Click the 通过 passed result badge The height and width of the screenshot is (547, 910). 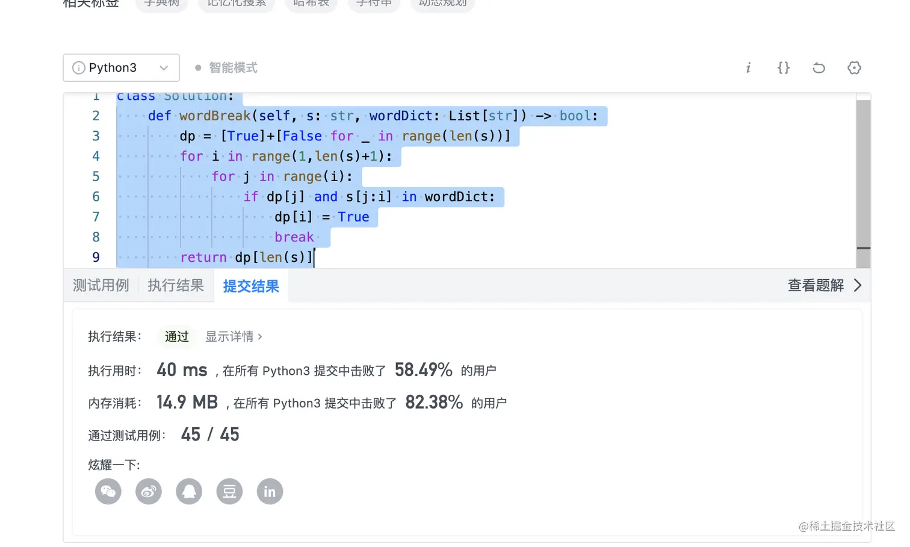coord(177,336)
